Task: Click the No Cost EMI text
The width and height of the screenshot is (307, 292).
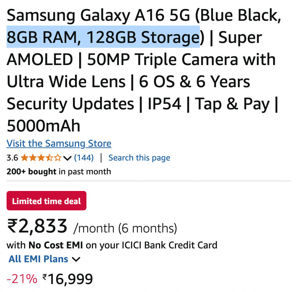Action: 56,245
